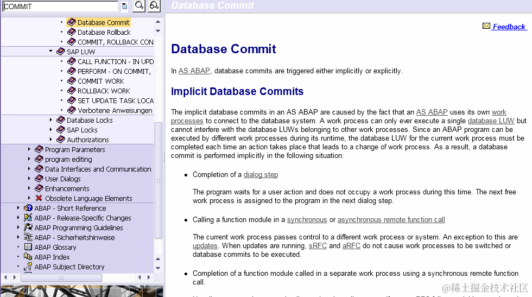
Task: Select User Dialogs tree entry
Action: pos(63,179)
